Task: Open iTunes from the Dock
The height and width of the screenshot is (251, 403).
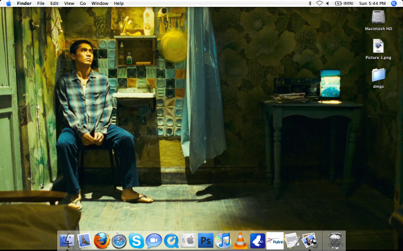Action: 223,240
